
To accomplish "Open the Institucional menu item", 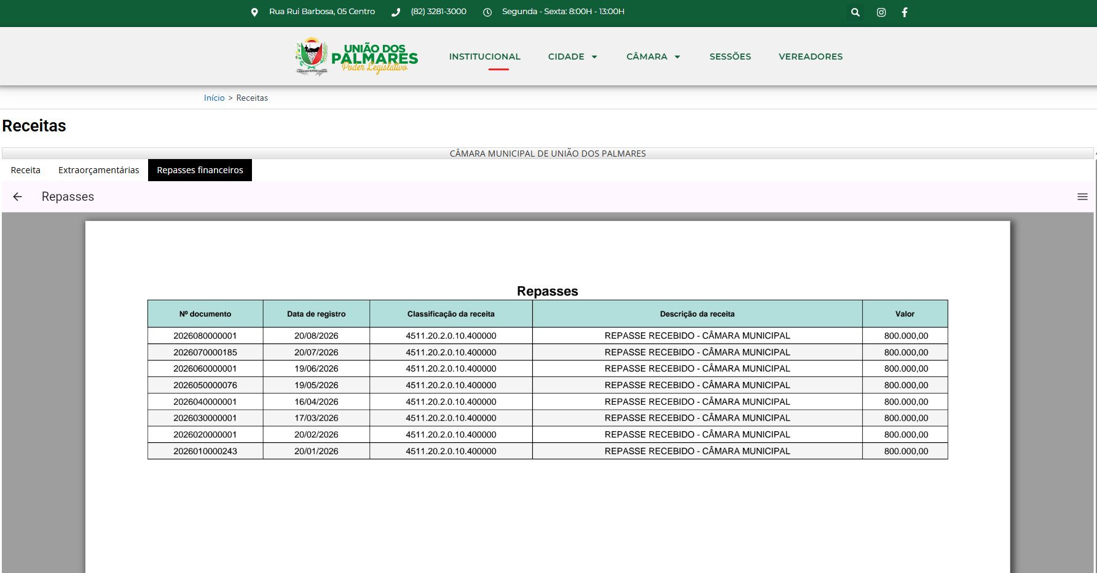I will pos(485,57).
